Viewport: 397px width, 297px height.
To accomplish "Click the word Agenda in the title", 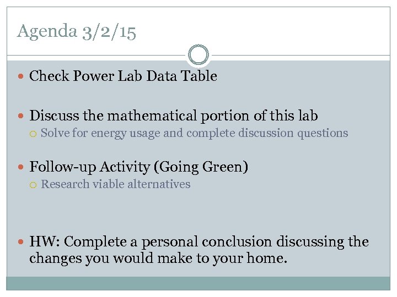I will click(x=47, y=31).
